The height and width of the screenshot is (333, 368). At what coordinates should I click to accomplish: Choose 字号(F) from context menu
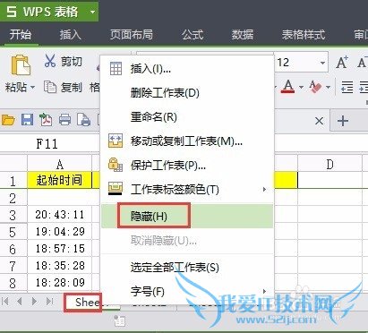pos(187,291)
